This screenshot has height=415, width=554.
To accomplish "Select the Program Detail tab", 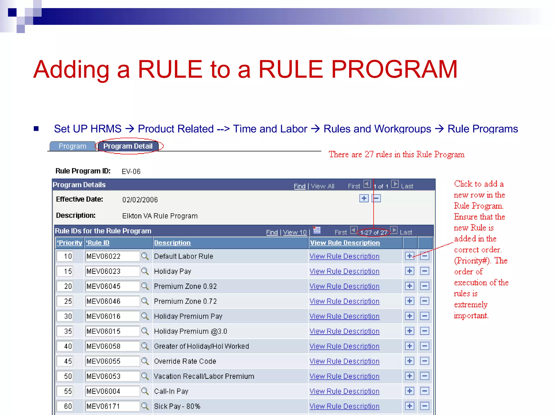I will pyautogui.click(x=128, y=146).
